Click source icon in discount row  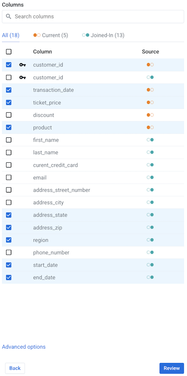tap(150, 115)
